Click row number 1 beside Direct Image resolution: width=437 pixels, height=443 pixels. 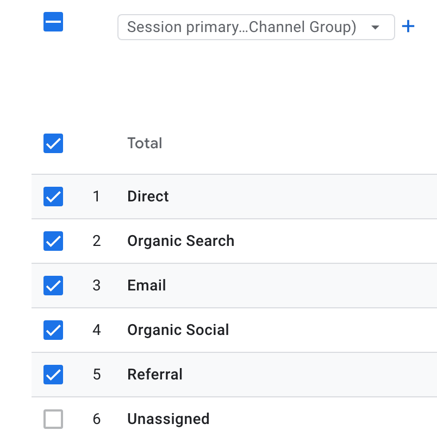[x=97, y=197]
